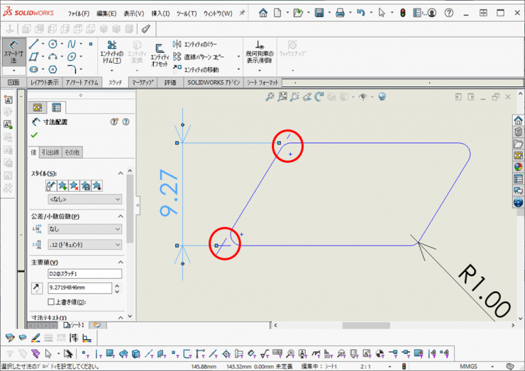
Task: Click the help question mark in PropertyManager
Action: point(126,122)
